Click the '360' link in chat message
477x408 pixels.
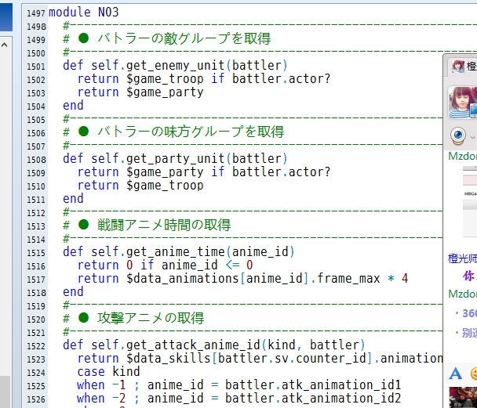tap(469, 313)
